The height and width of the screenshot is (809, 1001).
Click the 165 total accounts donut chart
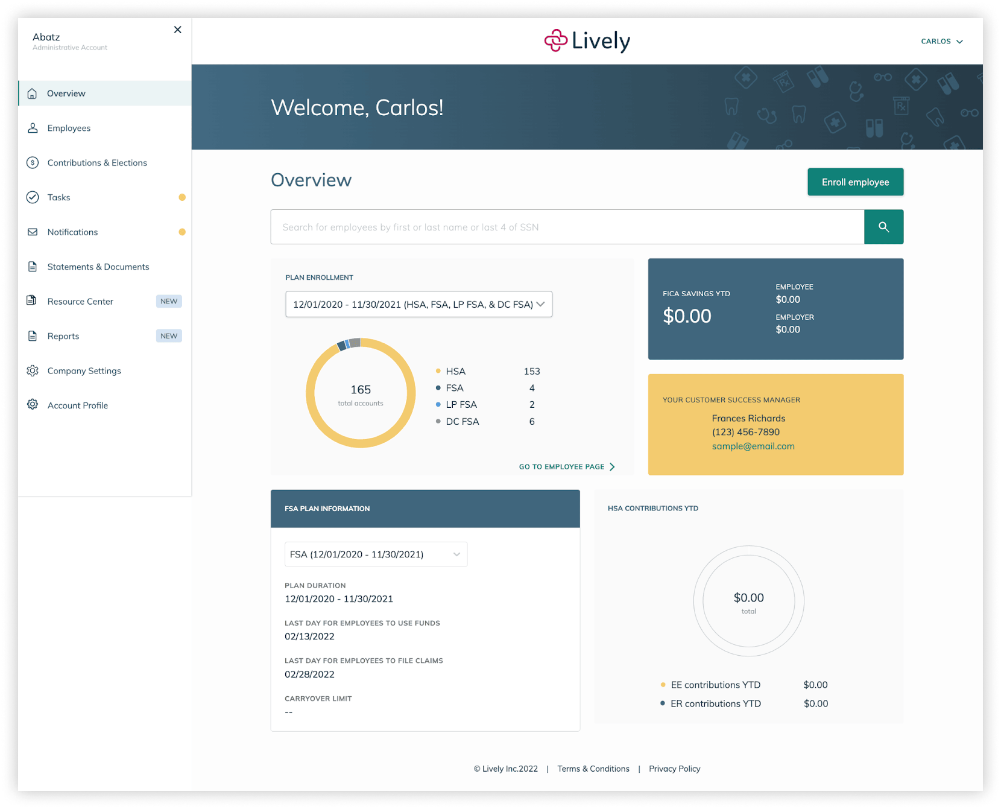361,393
